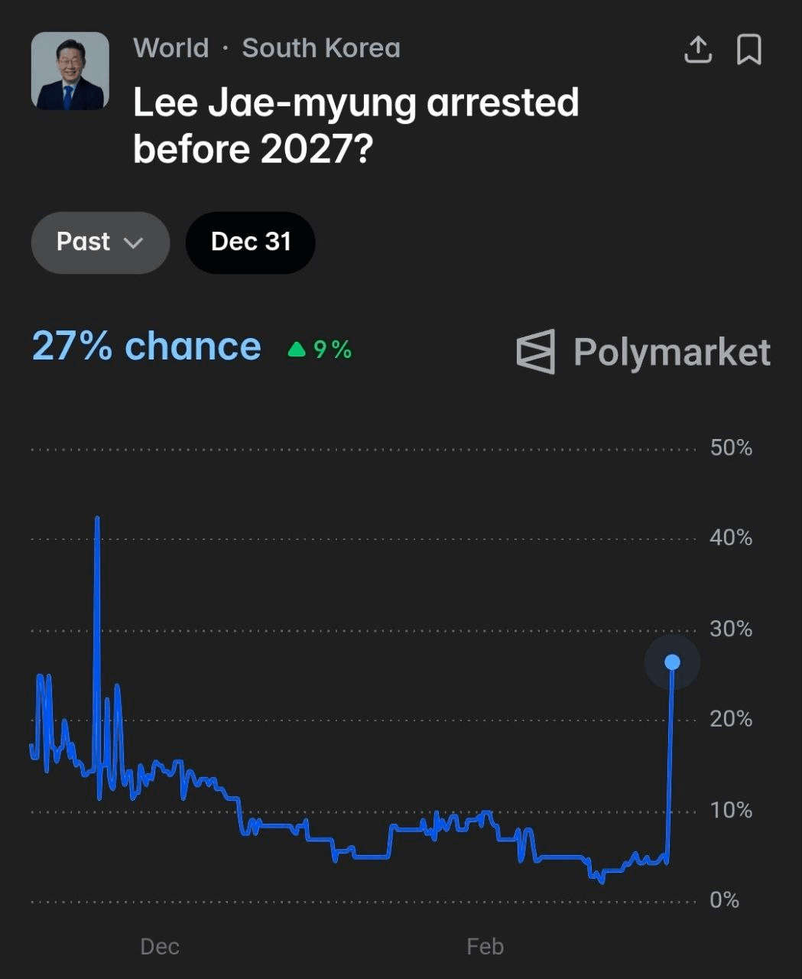Screen dimensions: 802x979
Task: Click the Dec x-axis label
Action: (160, 947)
